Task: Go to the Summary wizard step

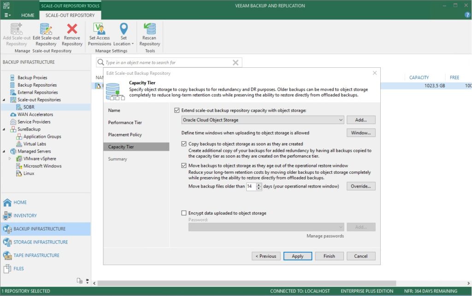Action: (118, 159)
